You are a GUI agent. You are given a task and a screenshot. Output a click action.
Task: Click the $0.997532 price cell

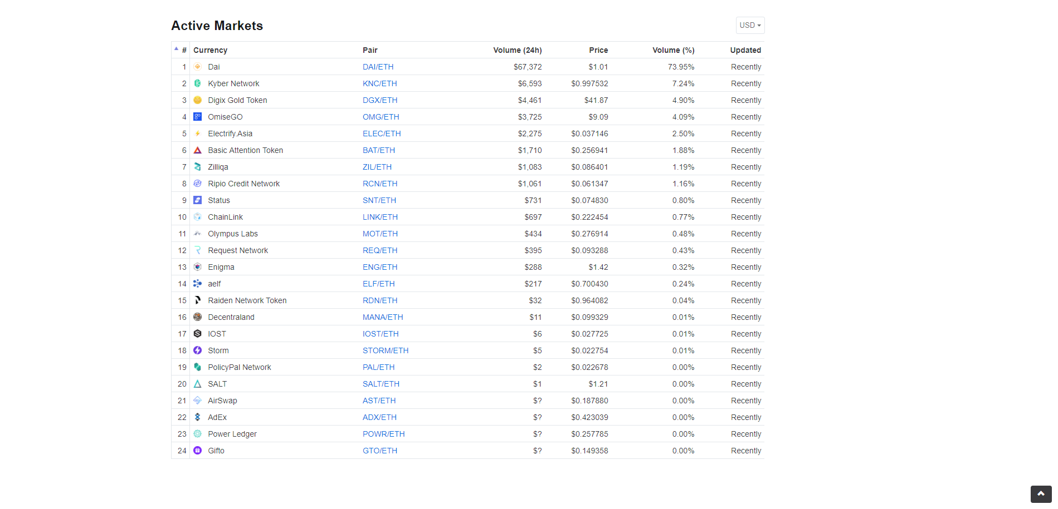pos(589,83)
